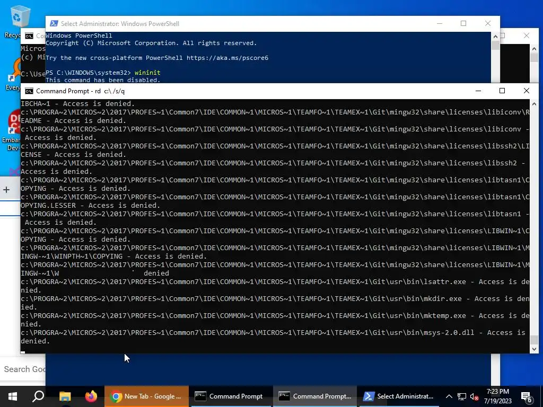The height and width of the screenshot is (407, 543).
Task: Click the rd Command Prompt scrollbar thumb
Action: (x=534, y=340)
